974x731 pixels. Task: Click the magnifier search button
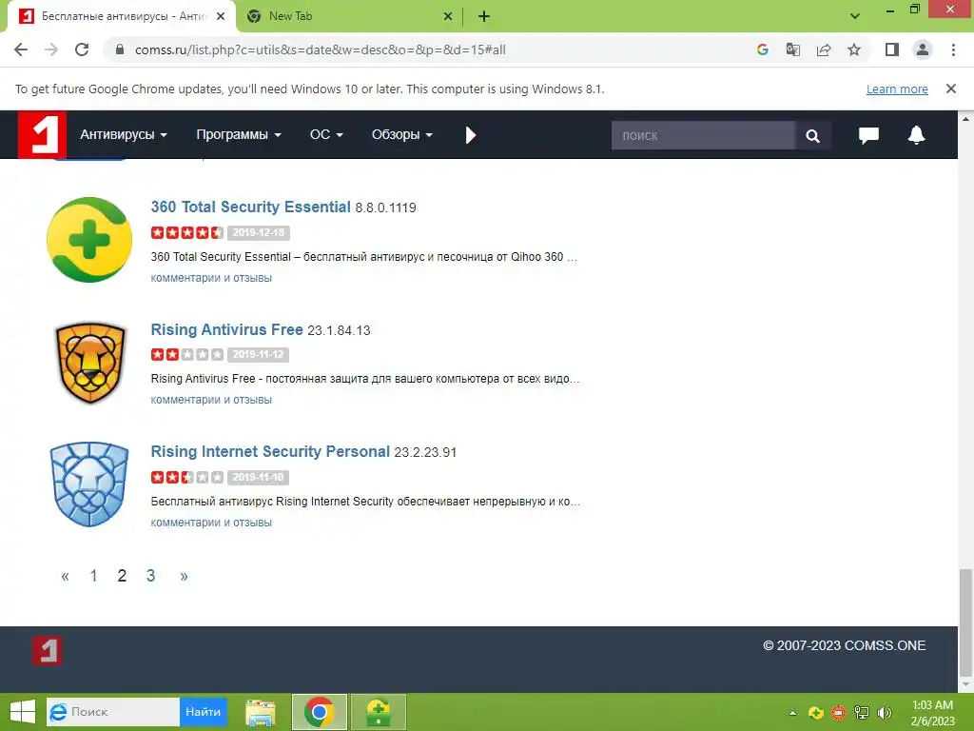click(812, 135)
